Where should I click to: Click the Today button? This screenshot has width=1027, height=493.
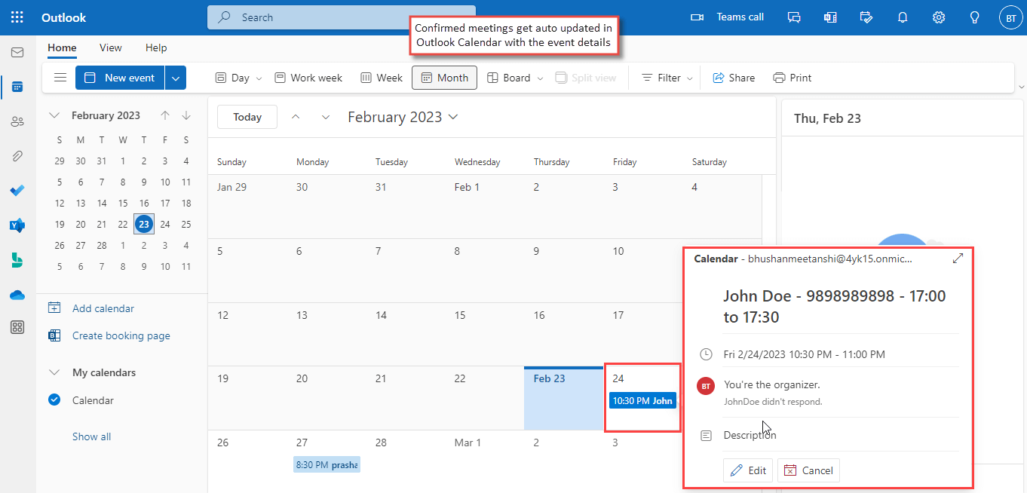click(247, 117)
